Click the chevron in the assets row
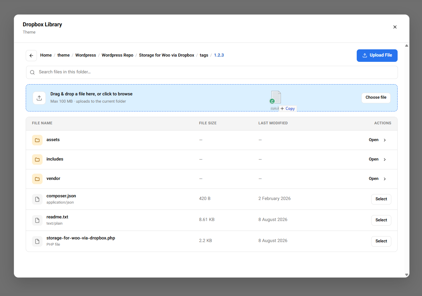422x296 pixels. coord(385,140)
